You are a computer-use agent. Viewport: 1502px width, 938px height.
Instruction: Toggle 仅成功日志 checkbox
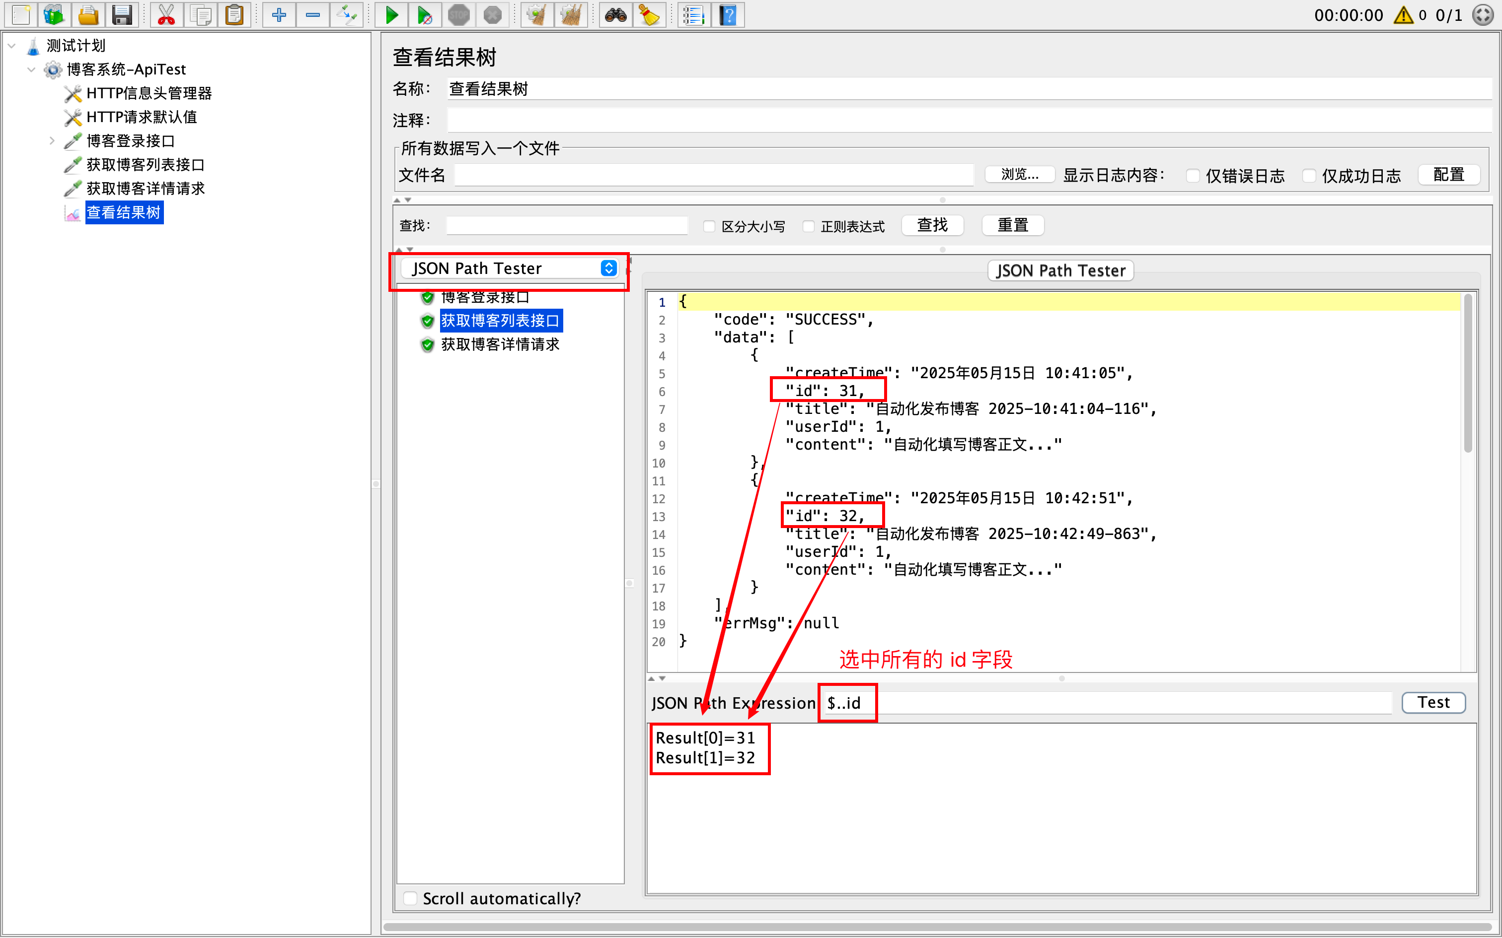click(1308, 176)
